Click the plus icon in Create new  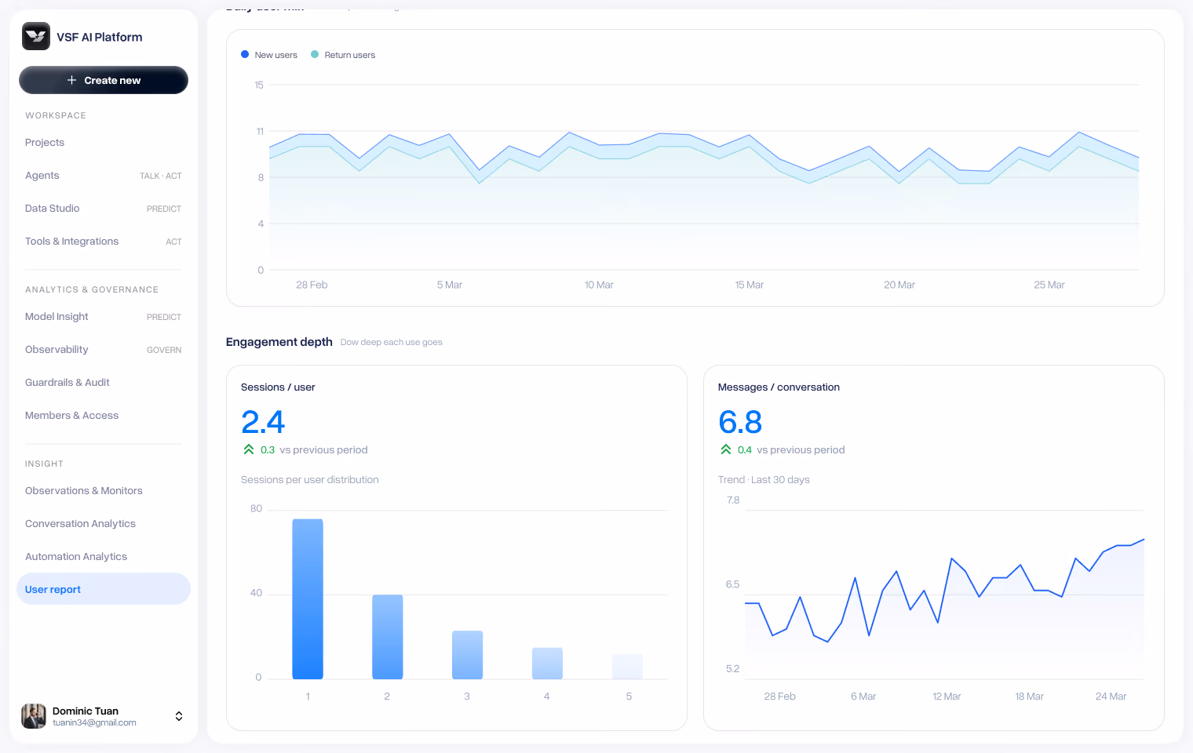(71, 80)
